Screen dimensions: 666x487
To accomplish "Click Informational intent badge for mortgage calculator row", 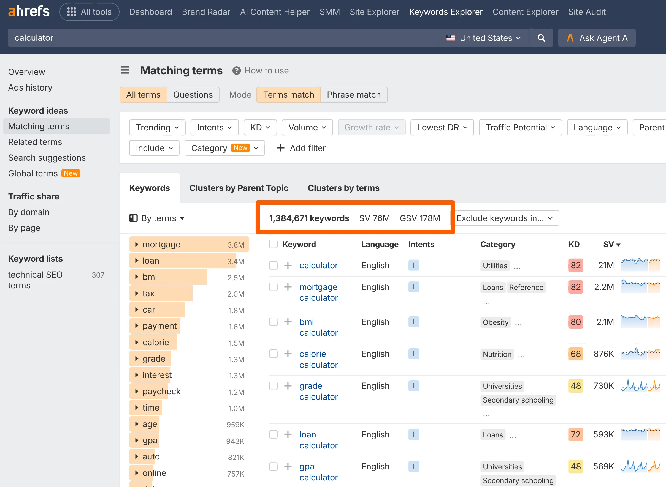I will tap(414, 287).
